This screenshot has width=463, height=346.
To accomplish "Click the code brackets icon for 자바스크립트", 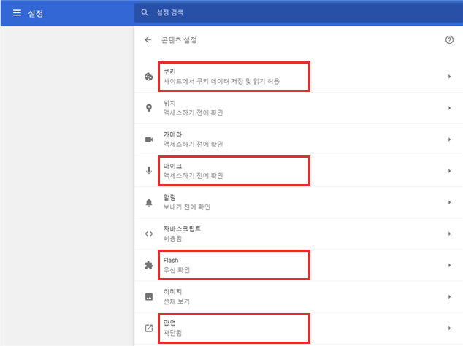I will coord(148,234).
